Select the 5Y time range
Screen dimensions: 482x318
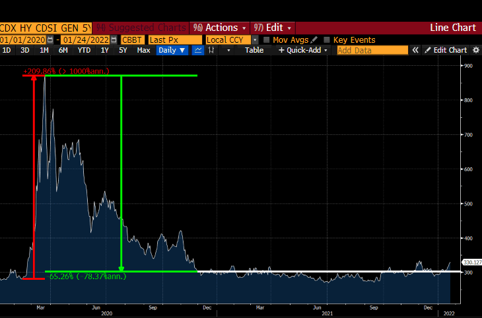(123, 50)
